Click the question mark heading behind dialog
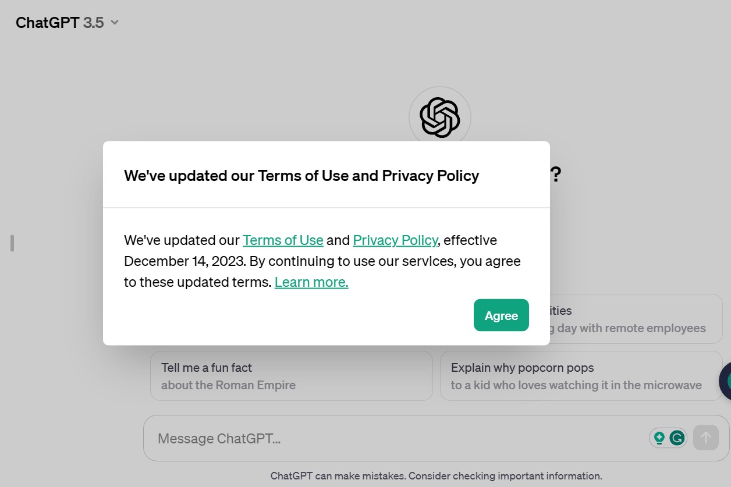Image resolution: width=731 pixels, height=487 pixels. pos(556,174)
